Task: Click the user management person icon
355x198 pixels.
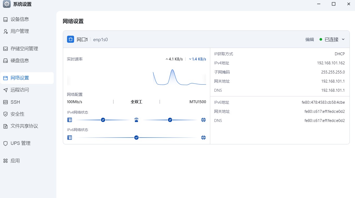Action: (x=5, y=31)
